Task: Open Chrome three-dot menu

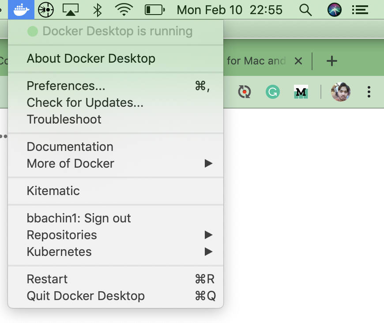Action: coord(369,92)
